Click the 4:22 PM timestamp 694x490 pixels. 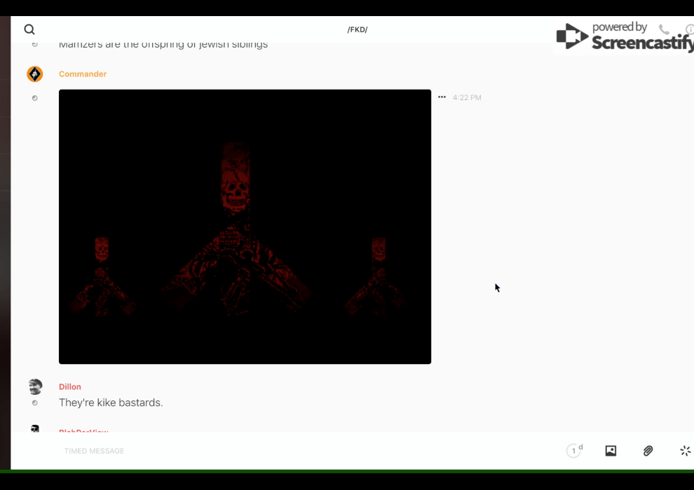click(467, 98)
